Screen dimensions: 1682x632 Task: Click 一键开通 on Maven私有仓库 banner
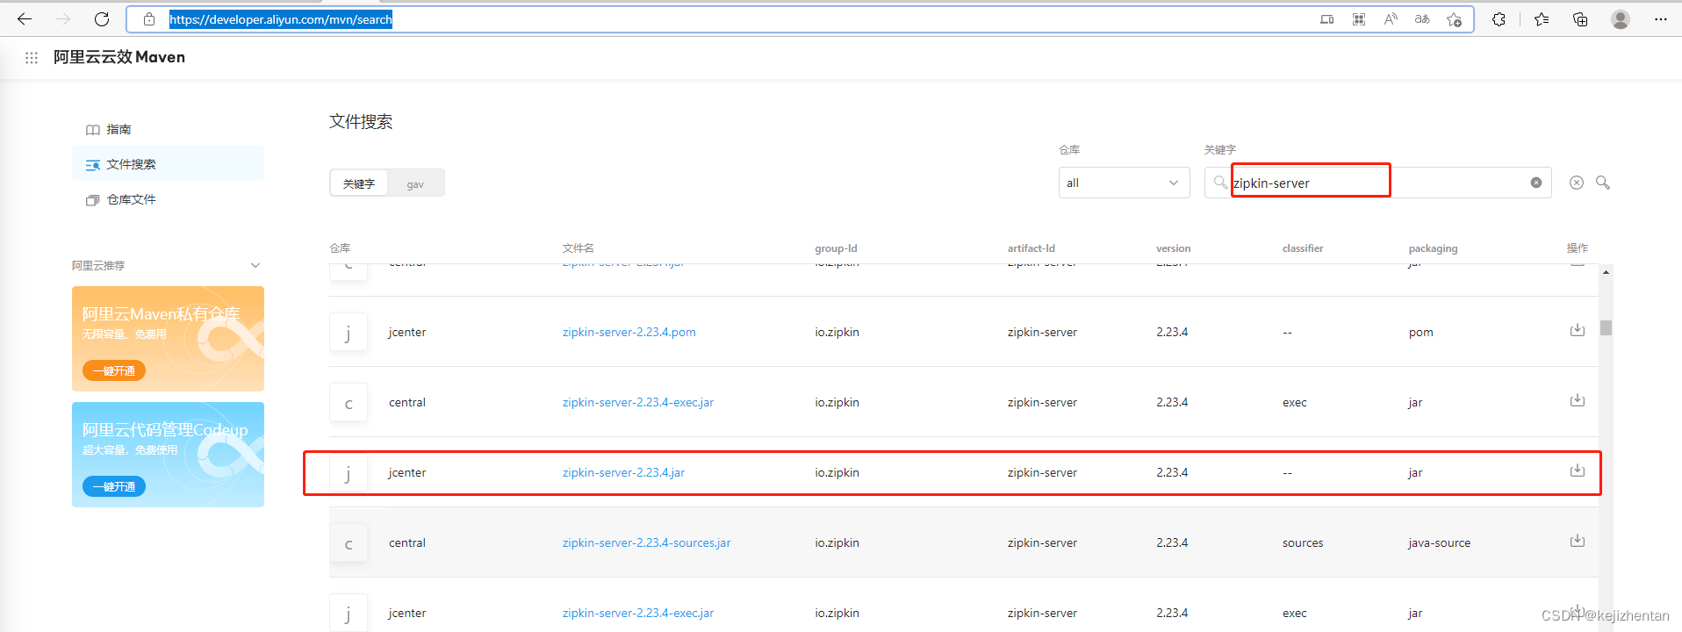(x=114, y=370)
